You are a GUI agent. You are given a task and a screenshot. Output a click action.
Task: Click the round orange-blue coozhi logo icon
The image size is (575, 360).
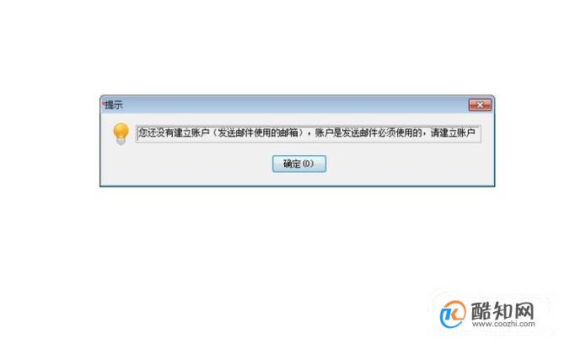point(453,314)
